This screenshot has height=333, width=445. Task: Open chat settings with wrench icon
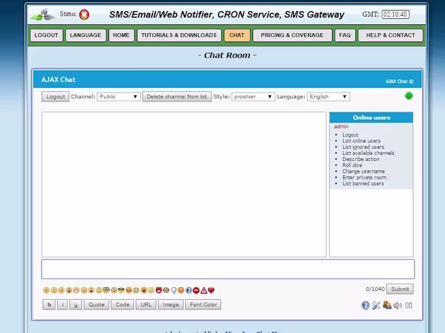(x=376, y=305)
